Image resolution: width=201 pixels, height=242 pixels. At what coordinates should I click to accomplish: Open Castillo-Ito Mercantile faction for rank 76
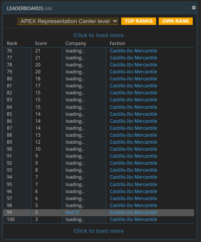133,51
